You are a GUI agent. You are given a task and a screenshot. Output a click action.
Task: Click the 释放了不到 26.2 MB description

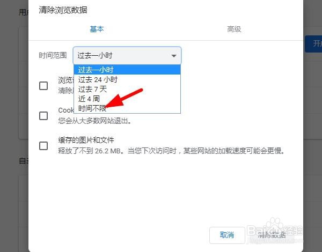[x=171, y=151]
